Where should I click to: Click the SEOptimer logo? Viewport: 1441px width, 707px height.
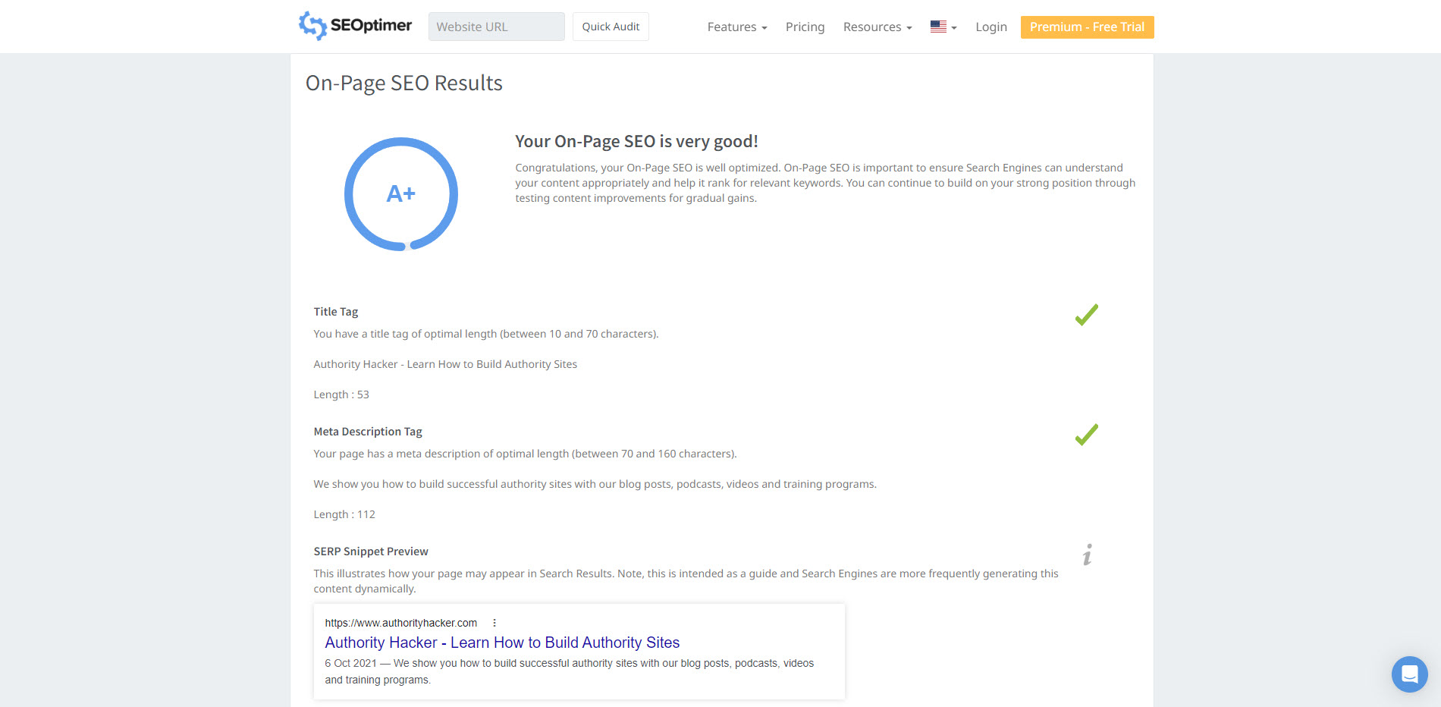point(355,26)
